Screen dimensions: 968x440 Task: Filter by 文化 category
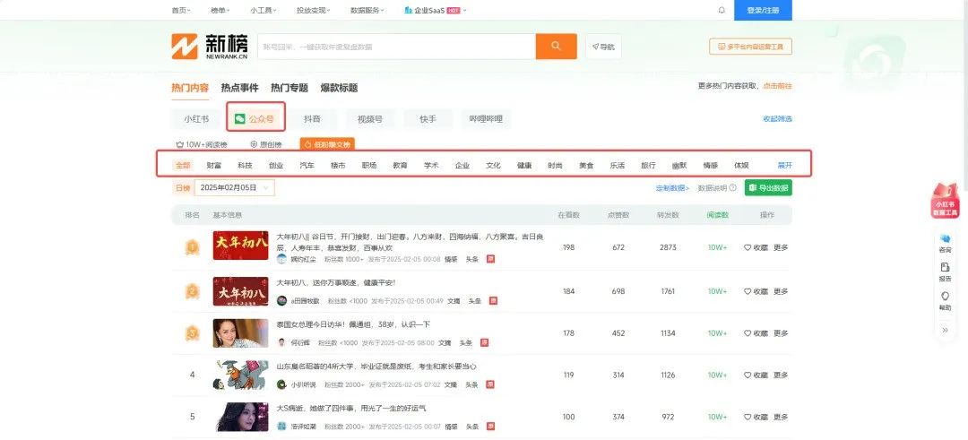coord(493,166)
